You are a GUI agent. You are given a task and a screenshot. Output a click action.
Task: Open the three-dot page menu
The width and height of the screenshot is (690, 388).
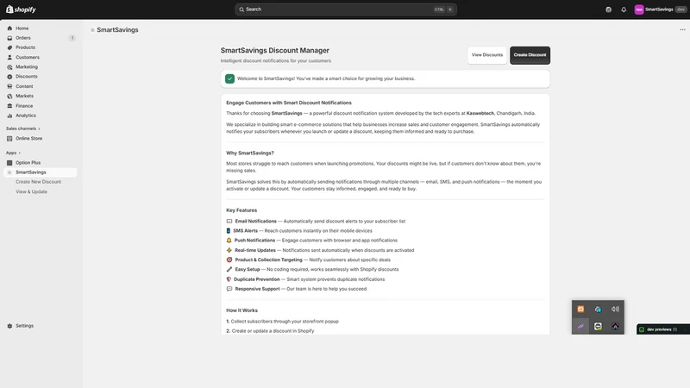point(682,29)
